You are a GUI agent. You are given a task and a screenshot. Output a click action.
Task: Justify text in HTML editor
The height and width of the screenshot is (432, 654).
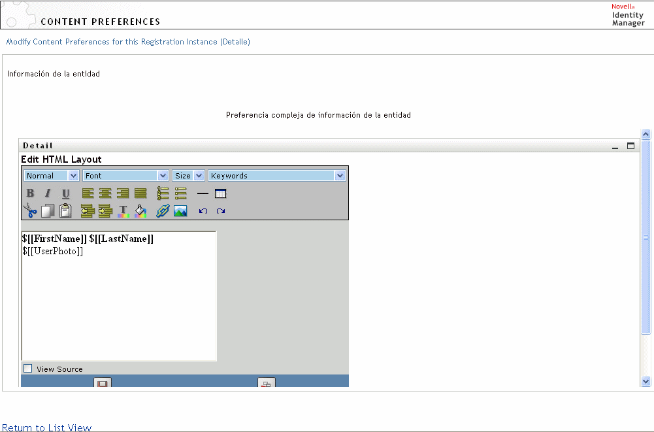point(140,193)
